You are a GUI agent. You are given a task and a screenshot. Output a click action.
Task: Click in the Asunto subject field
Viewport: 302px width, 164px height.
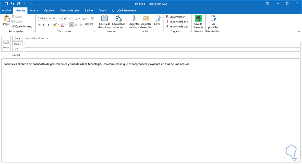(x=162, y=55)
